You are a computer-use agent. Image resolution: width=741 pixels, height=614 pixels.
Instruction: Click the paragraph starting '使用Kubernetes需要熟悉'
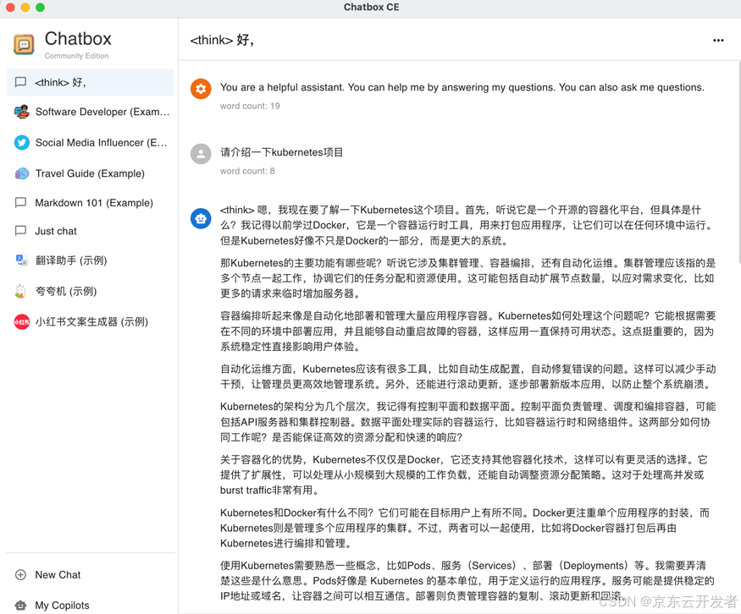(467, 580)
